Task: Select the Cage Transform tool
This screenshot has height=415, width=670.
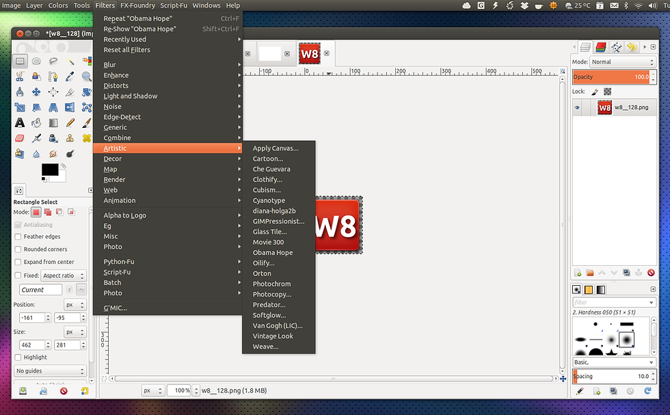Action: pyautogui.click(x=87, y=107)
